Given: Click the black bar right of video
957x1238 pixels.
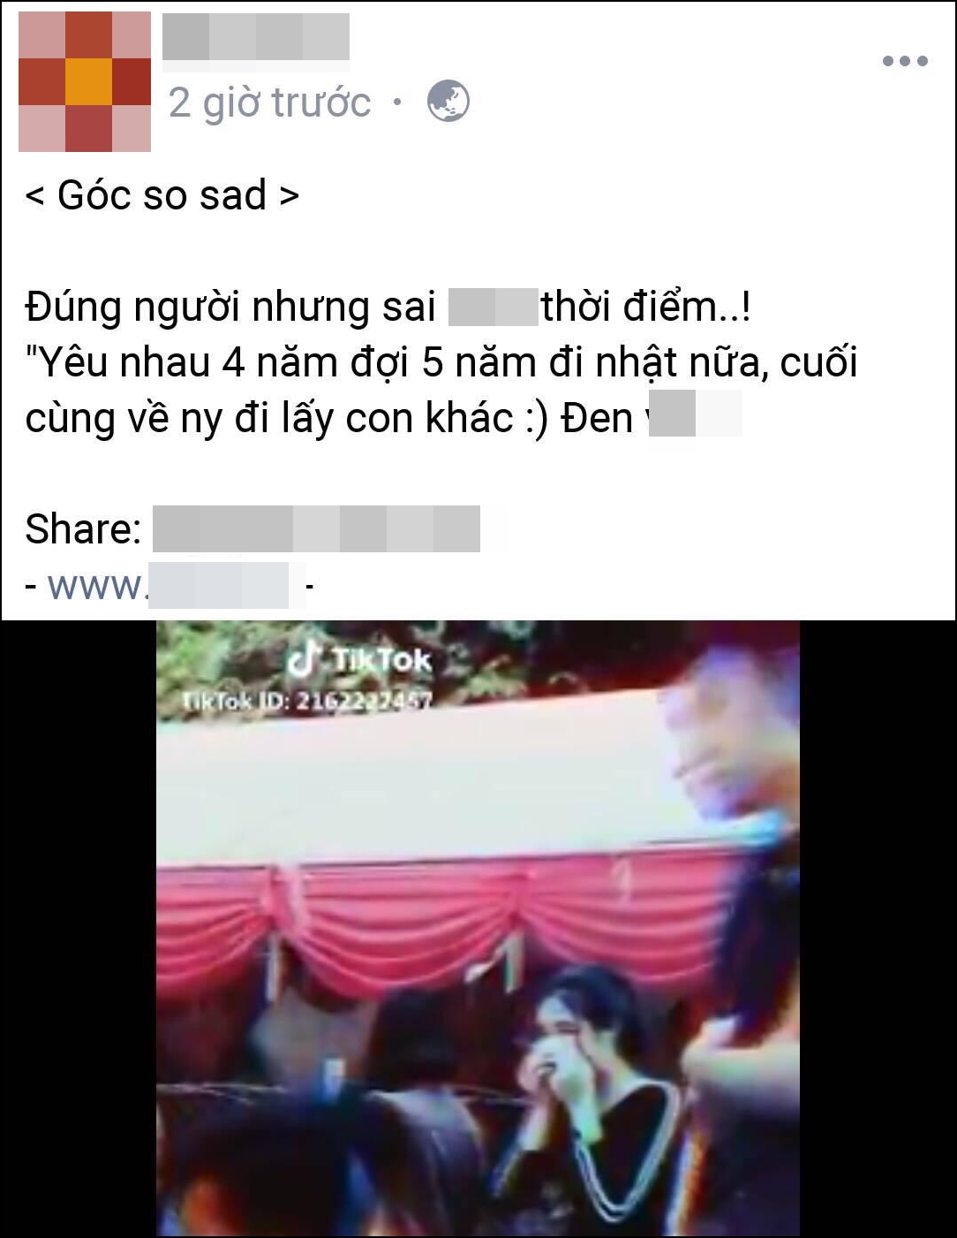Looking at the screenshot, I should (x=878, y=928).
